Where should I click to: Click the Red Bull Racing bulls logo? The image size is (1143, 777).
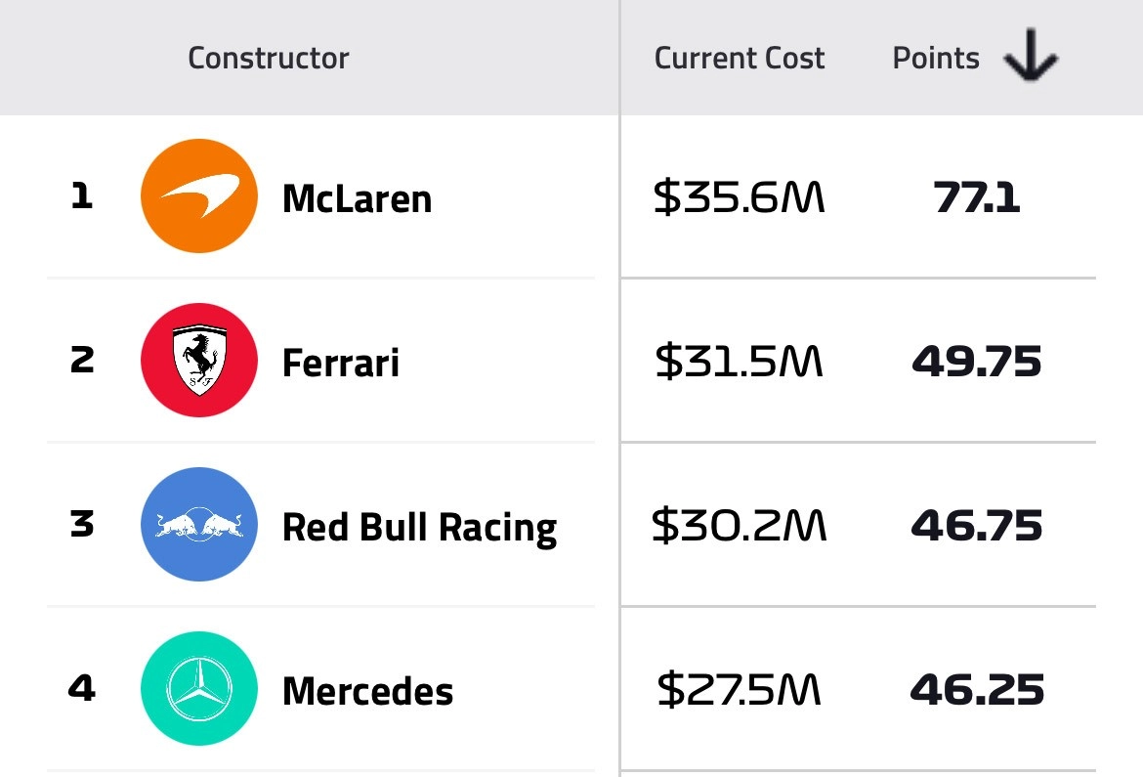199,525
